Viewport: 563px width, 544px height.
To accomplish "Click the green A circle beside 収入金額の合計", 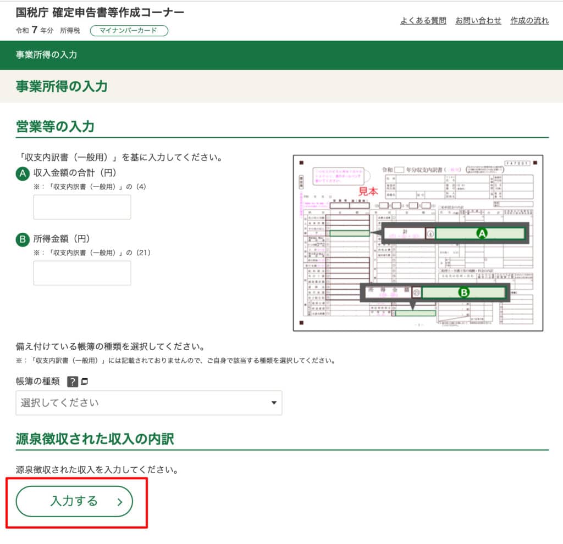I will pyautogui.click(x=23, y=173).
